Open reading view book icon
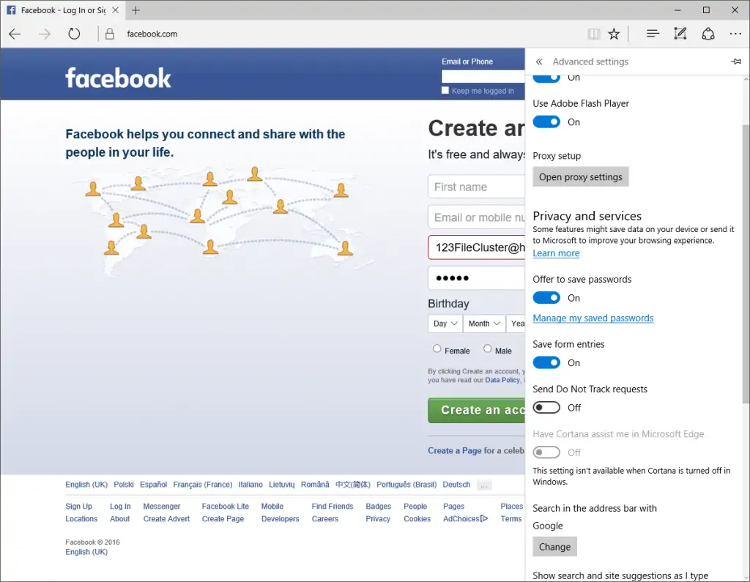Viewport: 750px width, 582px height. [593, 34]
